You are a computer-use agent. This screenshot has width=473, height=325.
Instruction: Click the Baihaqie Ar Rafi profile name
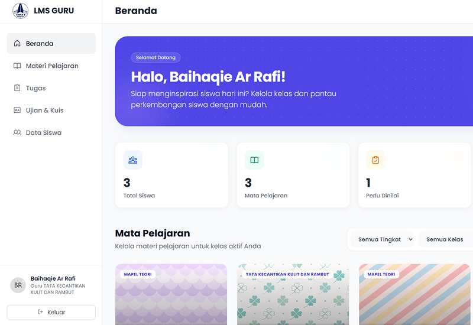(53, 278)
